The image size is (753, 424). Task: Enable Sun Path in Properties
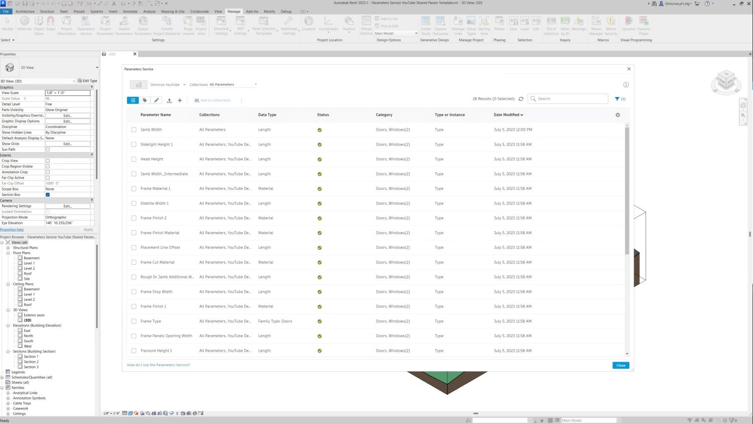[x=48, y=150]
